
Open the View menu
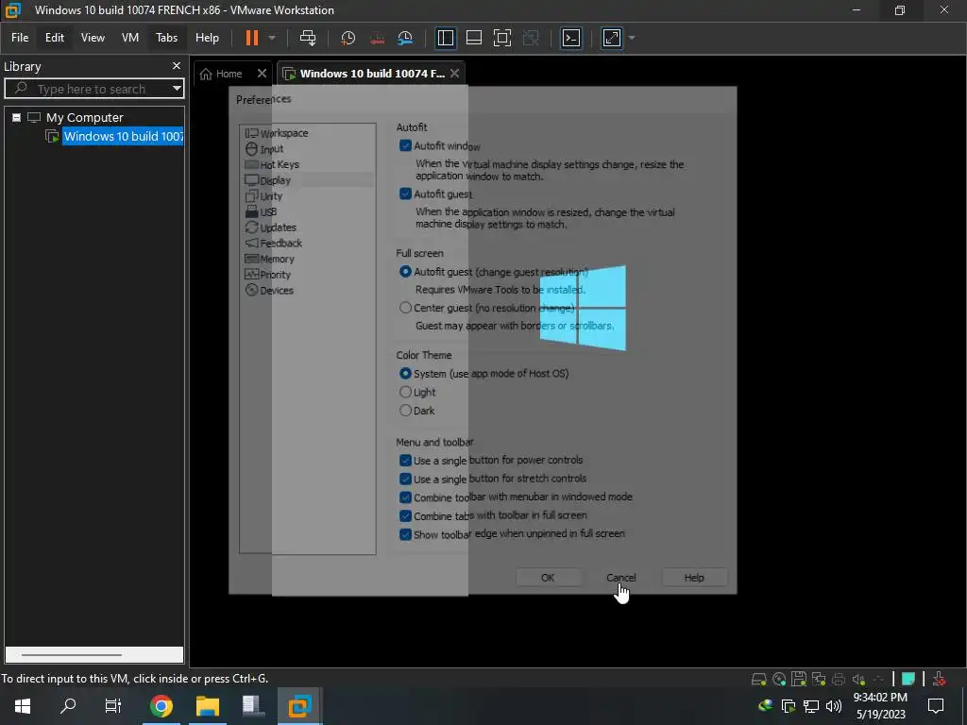coord(93,38)
